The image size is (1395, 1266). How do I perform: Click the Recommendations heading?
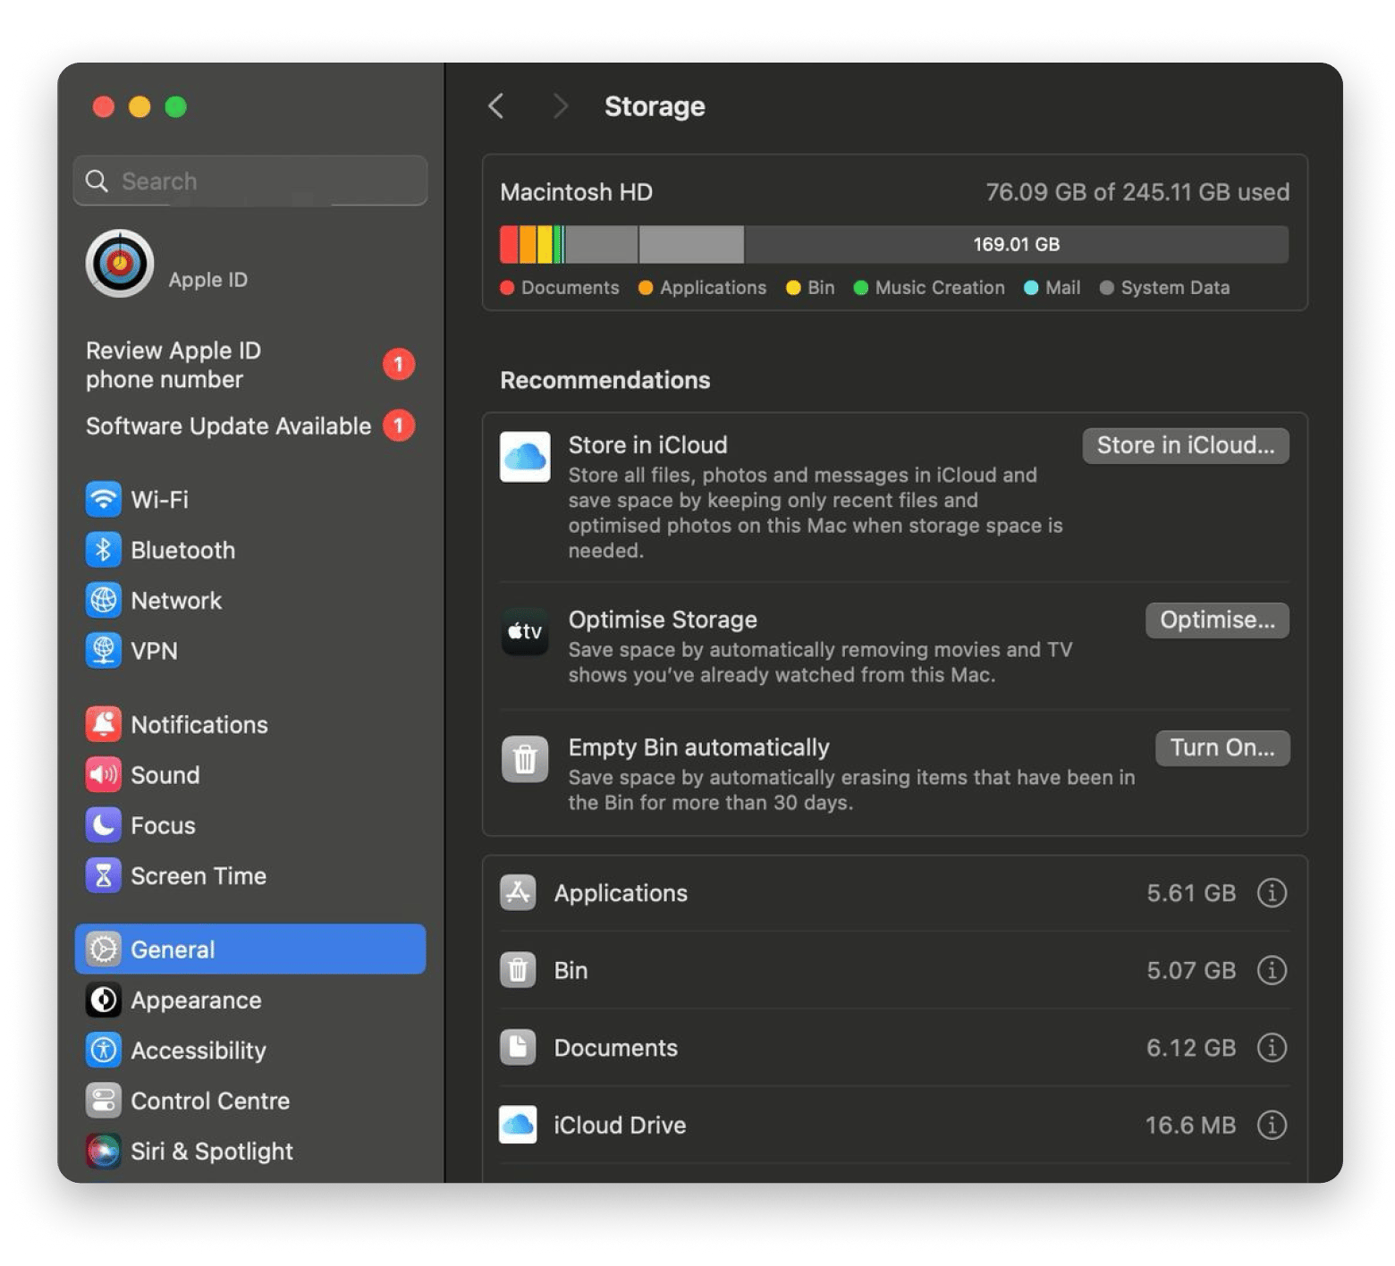tap(604, 380)
